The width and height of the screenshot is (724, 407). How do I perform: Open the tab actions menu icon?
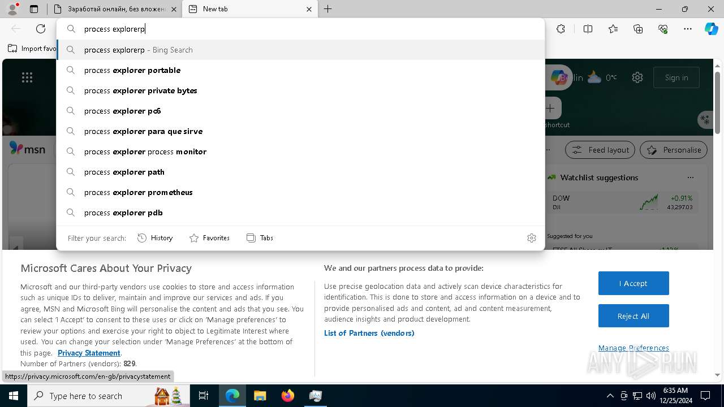click(x=34, y=9)
